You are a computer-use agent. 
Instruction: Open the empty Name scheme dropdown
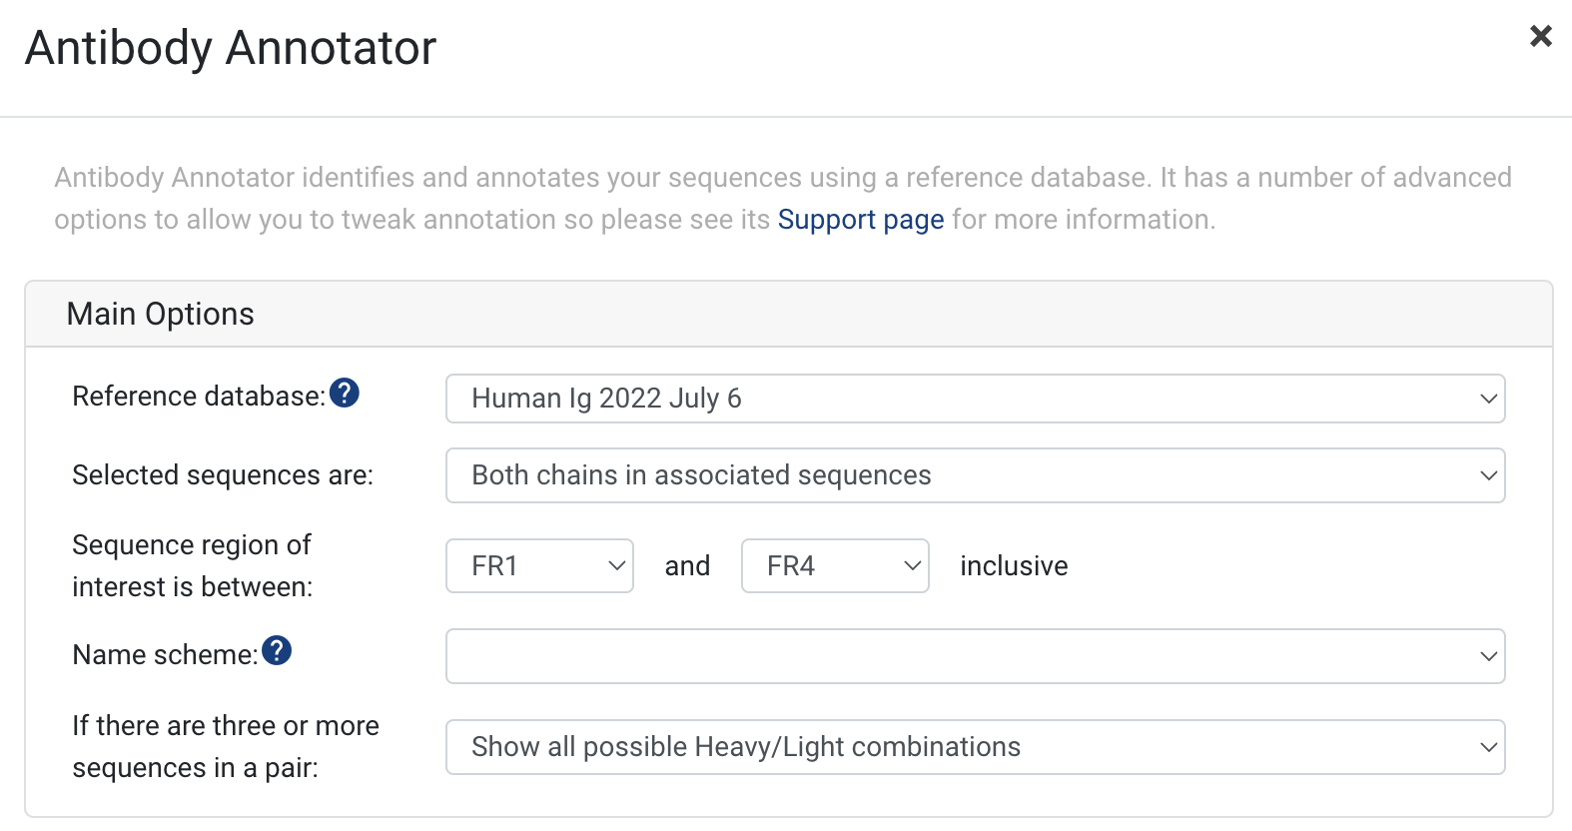976,656
